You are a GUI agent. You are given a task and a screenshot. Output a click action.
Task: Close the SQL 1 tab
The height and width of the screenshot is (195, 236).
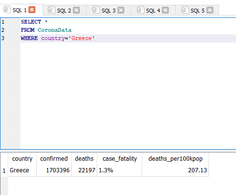(x=32, y=10)
